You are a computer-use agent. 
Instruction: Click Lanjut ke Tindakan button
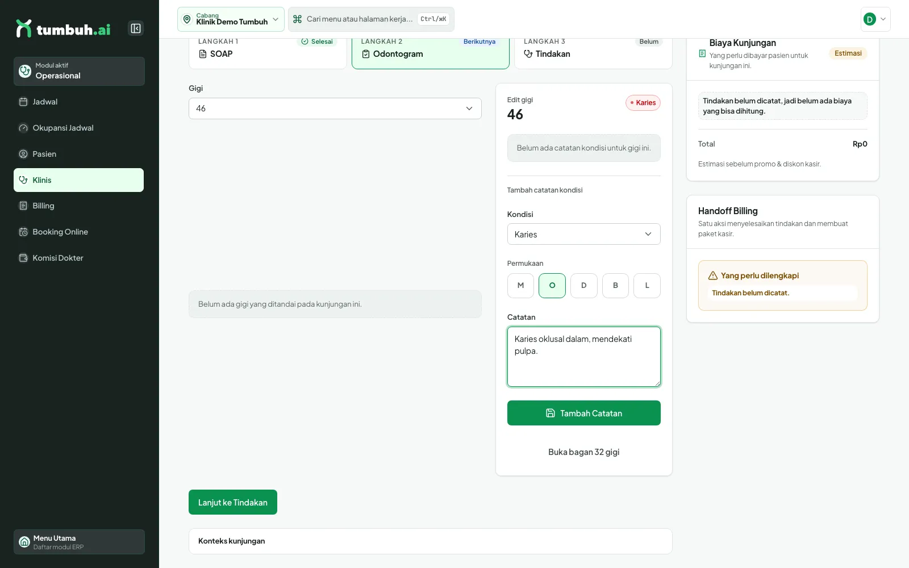tap(233, 502)
